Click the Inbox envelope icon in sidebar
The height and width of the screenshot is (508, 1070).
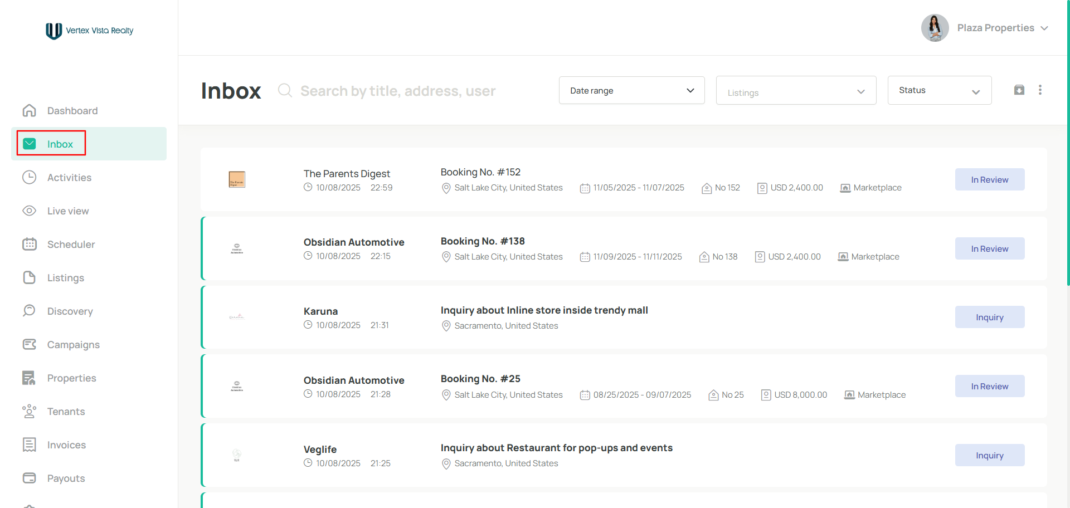pos(30,144)
